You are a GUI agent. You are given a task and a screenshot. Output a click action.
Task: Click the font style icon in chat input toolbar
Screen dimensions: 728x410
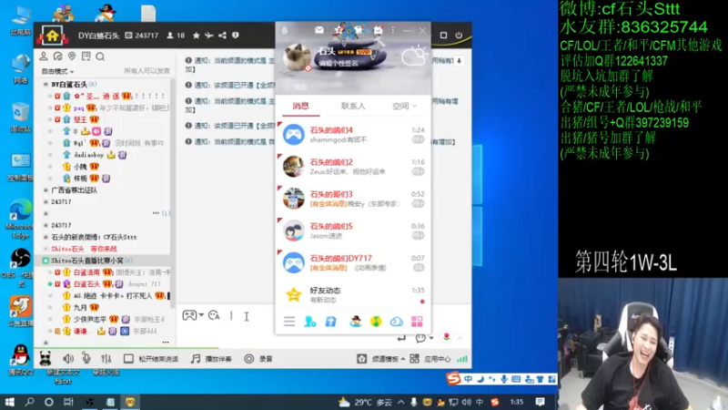(214, 315)
